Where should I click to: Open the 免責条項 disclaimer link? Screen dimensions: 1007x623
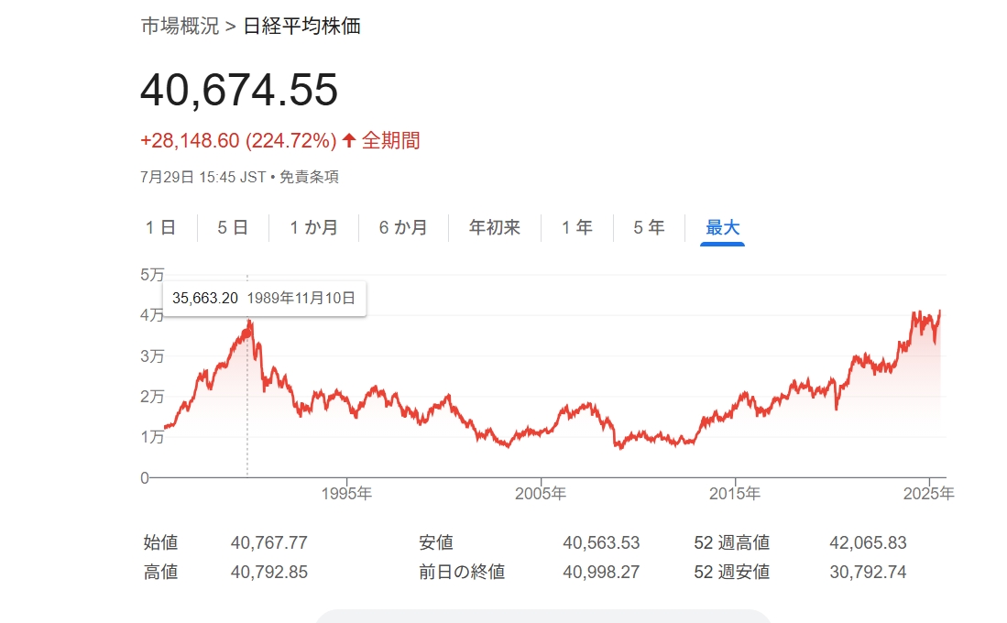point(310,177)
